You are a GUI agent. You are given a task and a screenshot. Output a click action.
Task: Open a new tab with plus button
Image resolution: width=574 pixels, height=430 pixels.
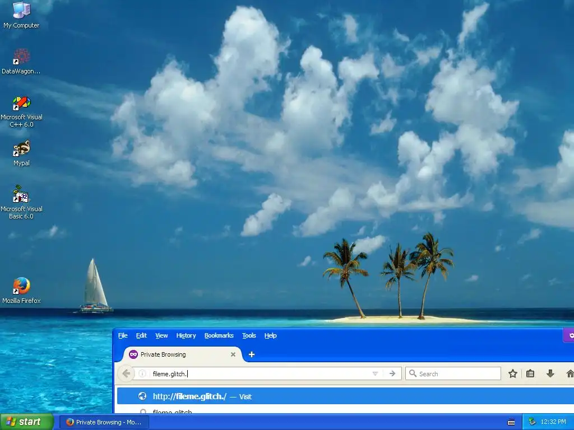coord(252,354)
